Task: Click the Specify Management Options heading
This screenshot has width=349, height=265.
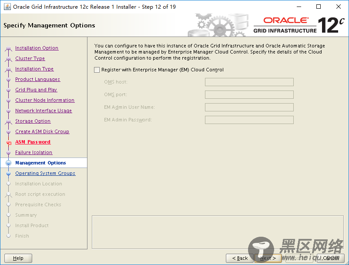Action: pyautogui.click(x=49, y=26)
